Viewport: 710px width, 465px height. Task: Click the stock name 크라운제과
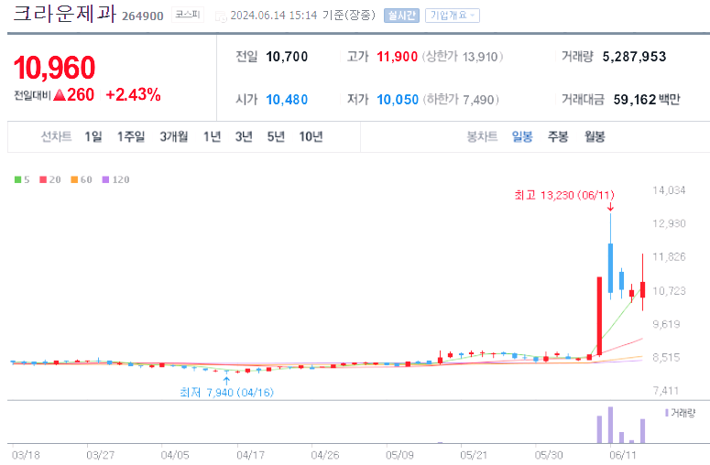tap(65, 13)
